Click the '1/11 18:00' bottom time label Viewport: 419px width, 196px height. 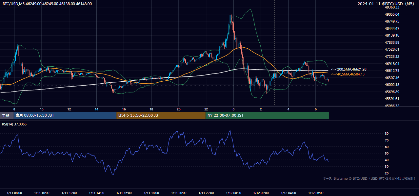point(151,193)
